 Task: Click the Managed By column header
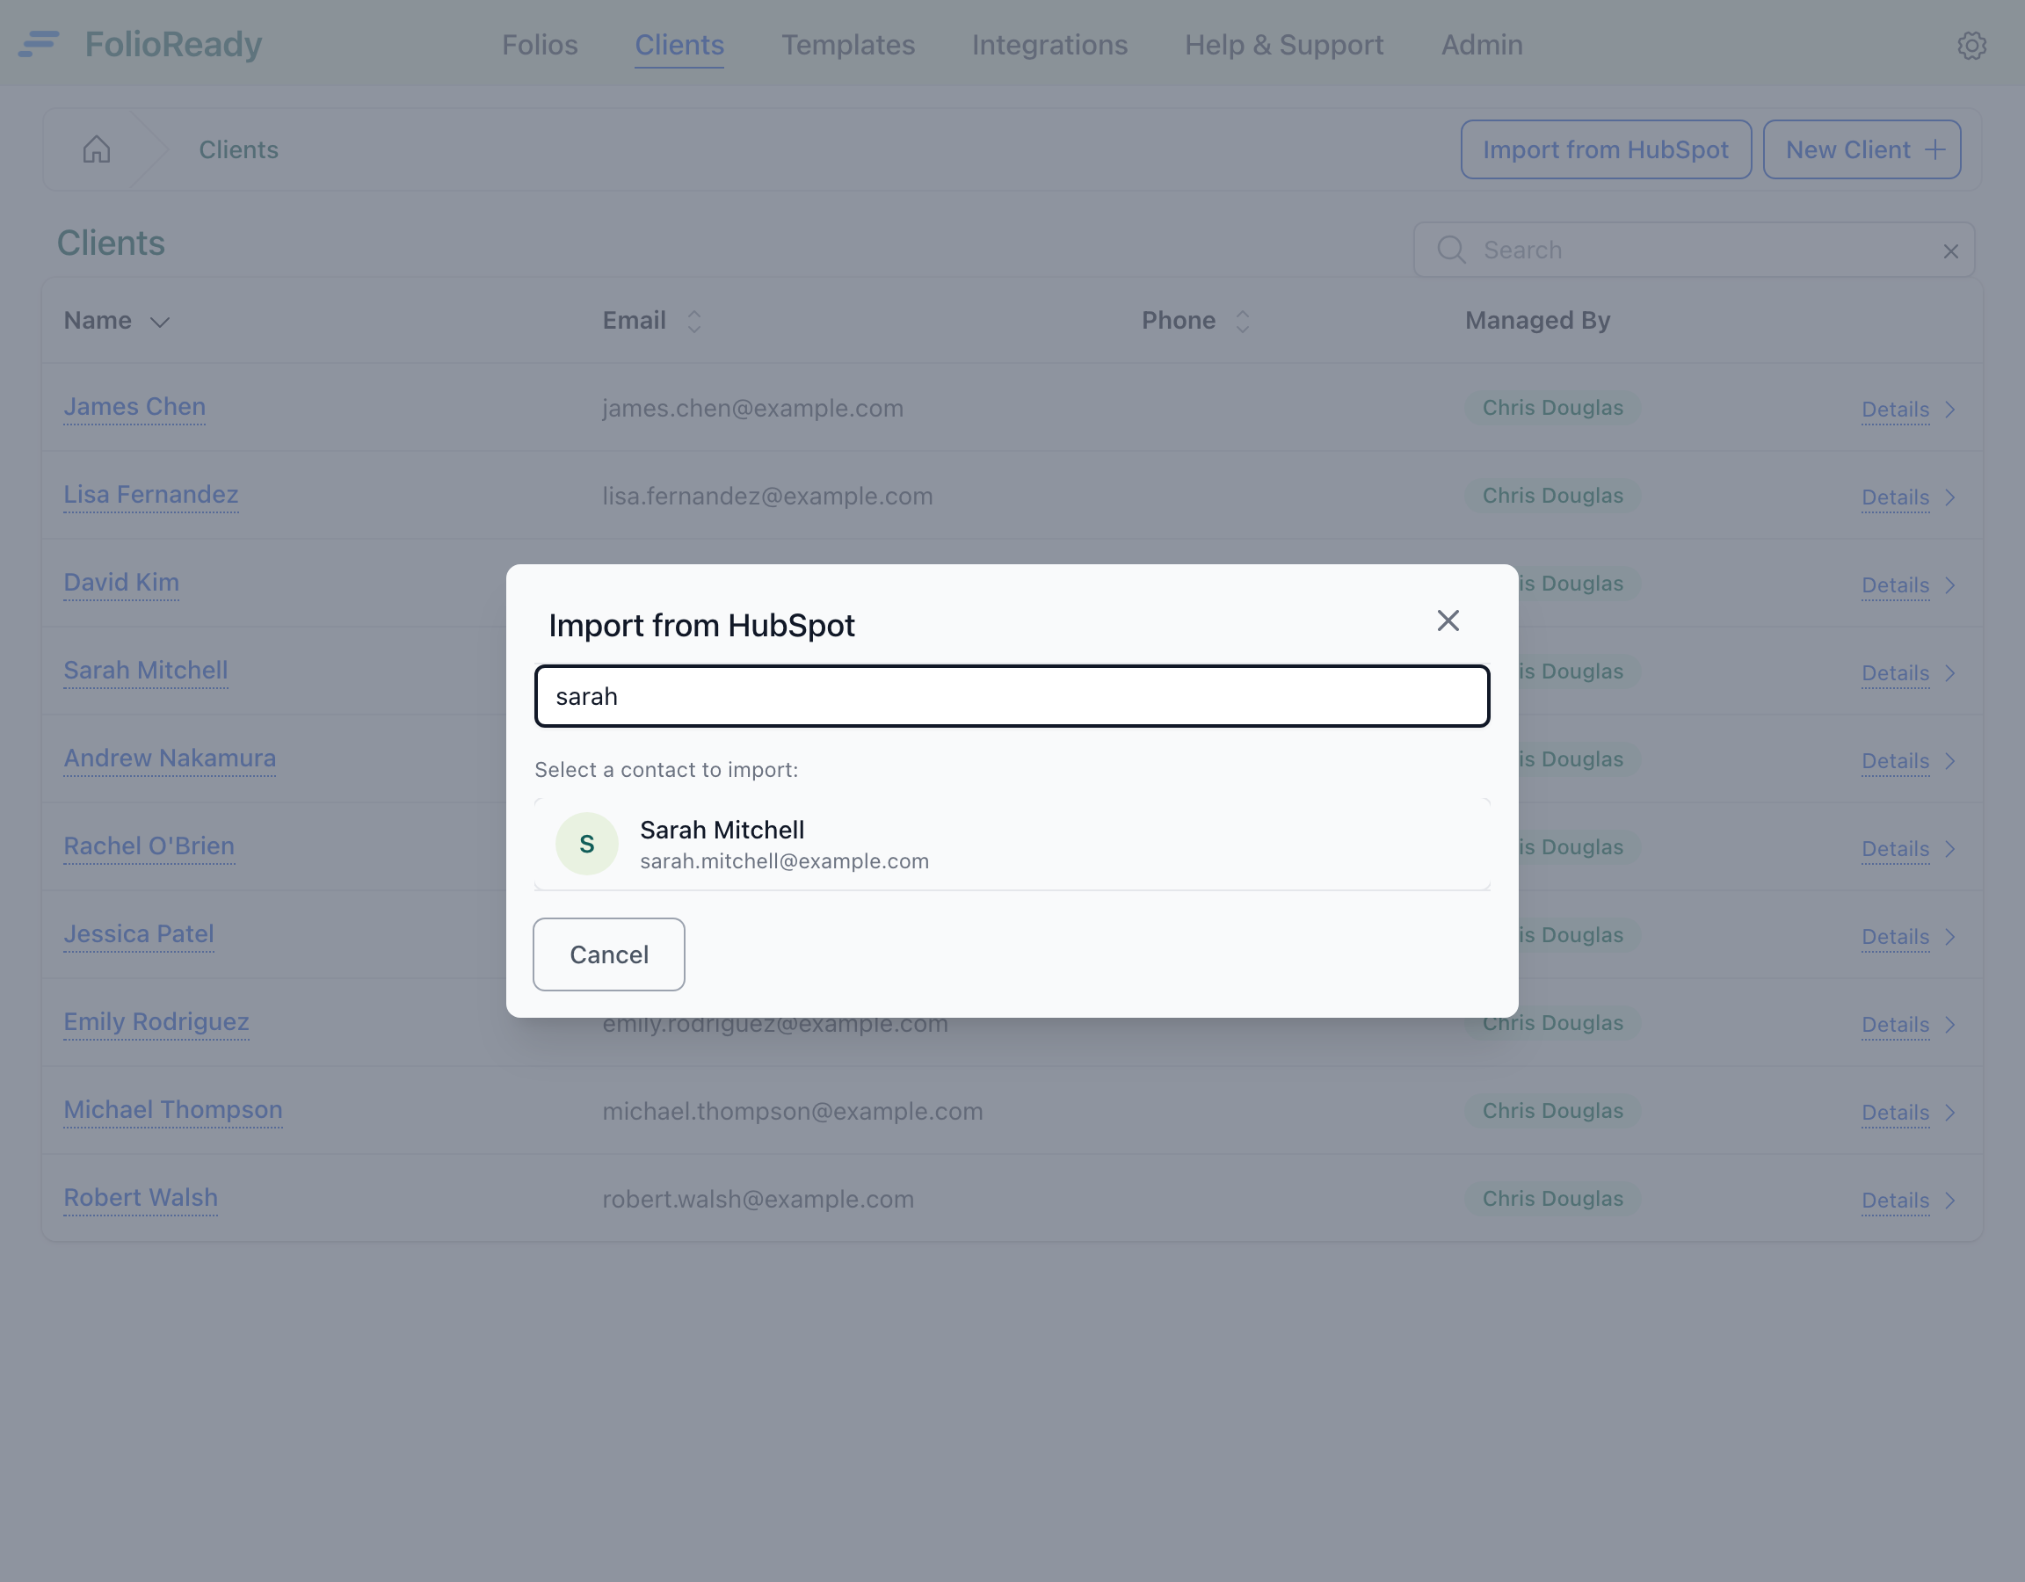tap(1537, 321)
